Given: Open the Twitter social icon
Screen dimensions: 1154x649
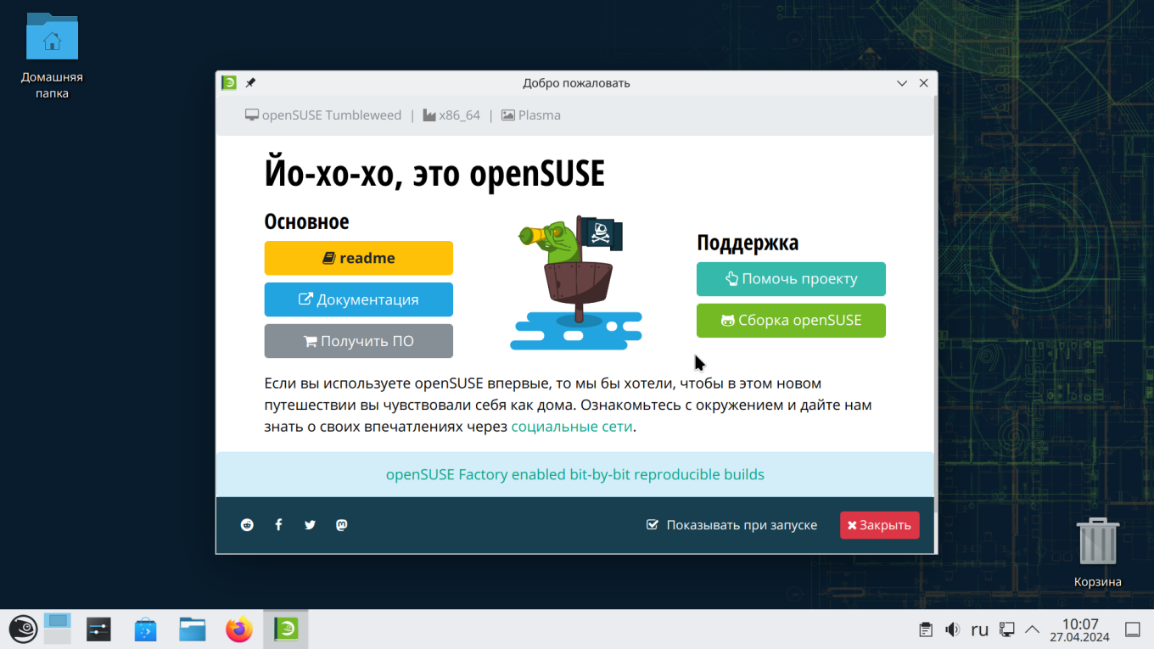Looking at the screenshot, I should point(310,525).
